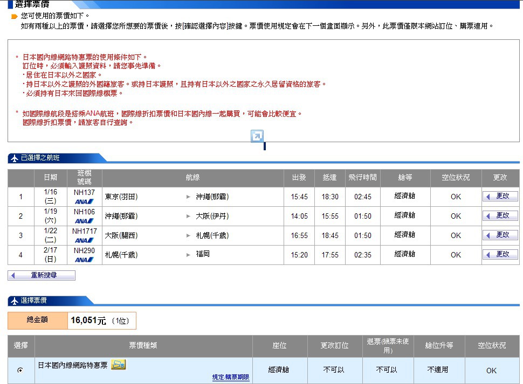
Task: Click 空位狀況 header in flights table
Action: pyautogui.click(x=456, y=178)
